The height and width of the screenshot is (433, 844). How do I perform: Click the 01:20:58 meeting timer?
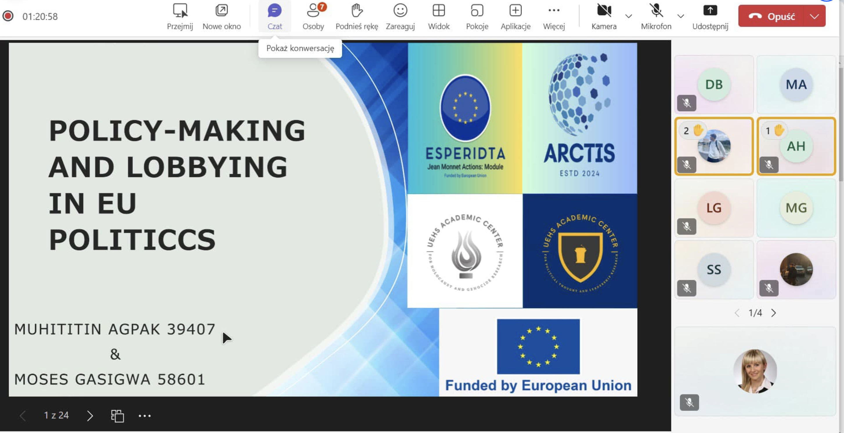click(x=40, y=16)
